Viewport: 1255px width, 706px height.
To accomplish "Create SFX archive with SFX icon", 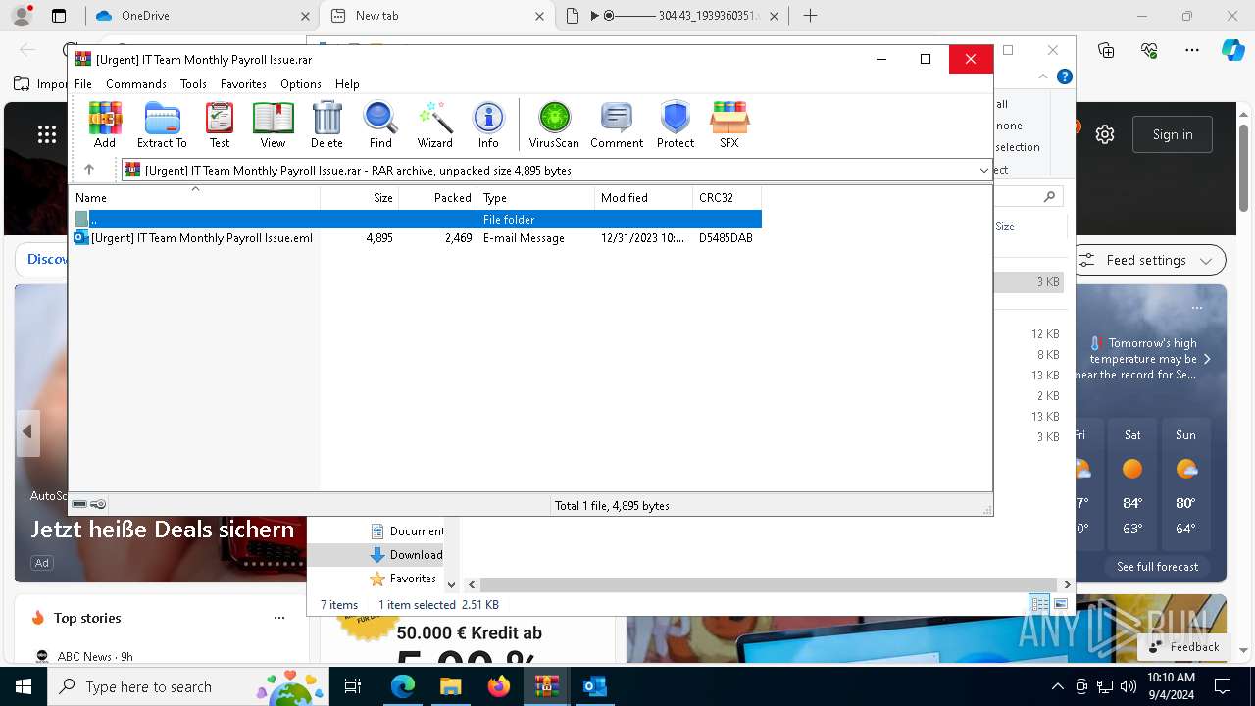I will pyautogui.click(x=728, y=125).
